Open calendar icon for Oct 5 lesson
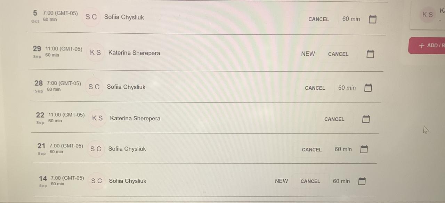This screenshot has height=203, width=445. click(372, 19)
